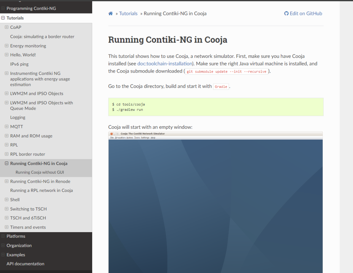Expand the Examples section

coord(3,255)
